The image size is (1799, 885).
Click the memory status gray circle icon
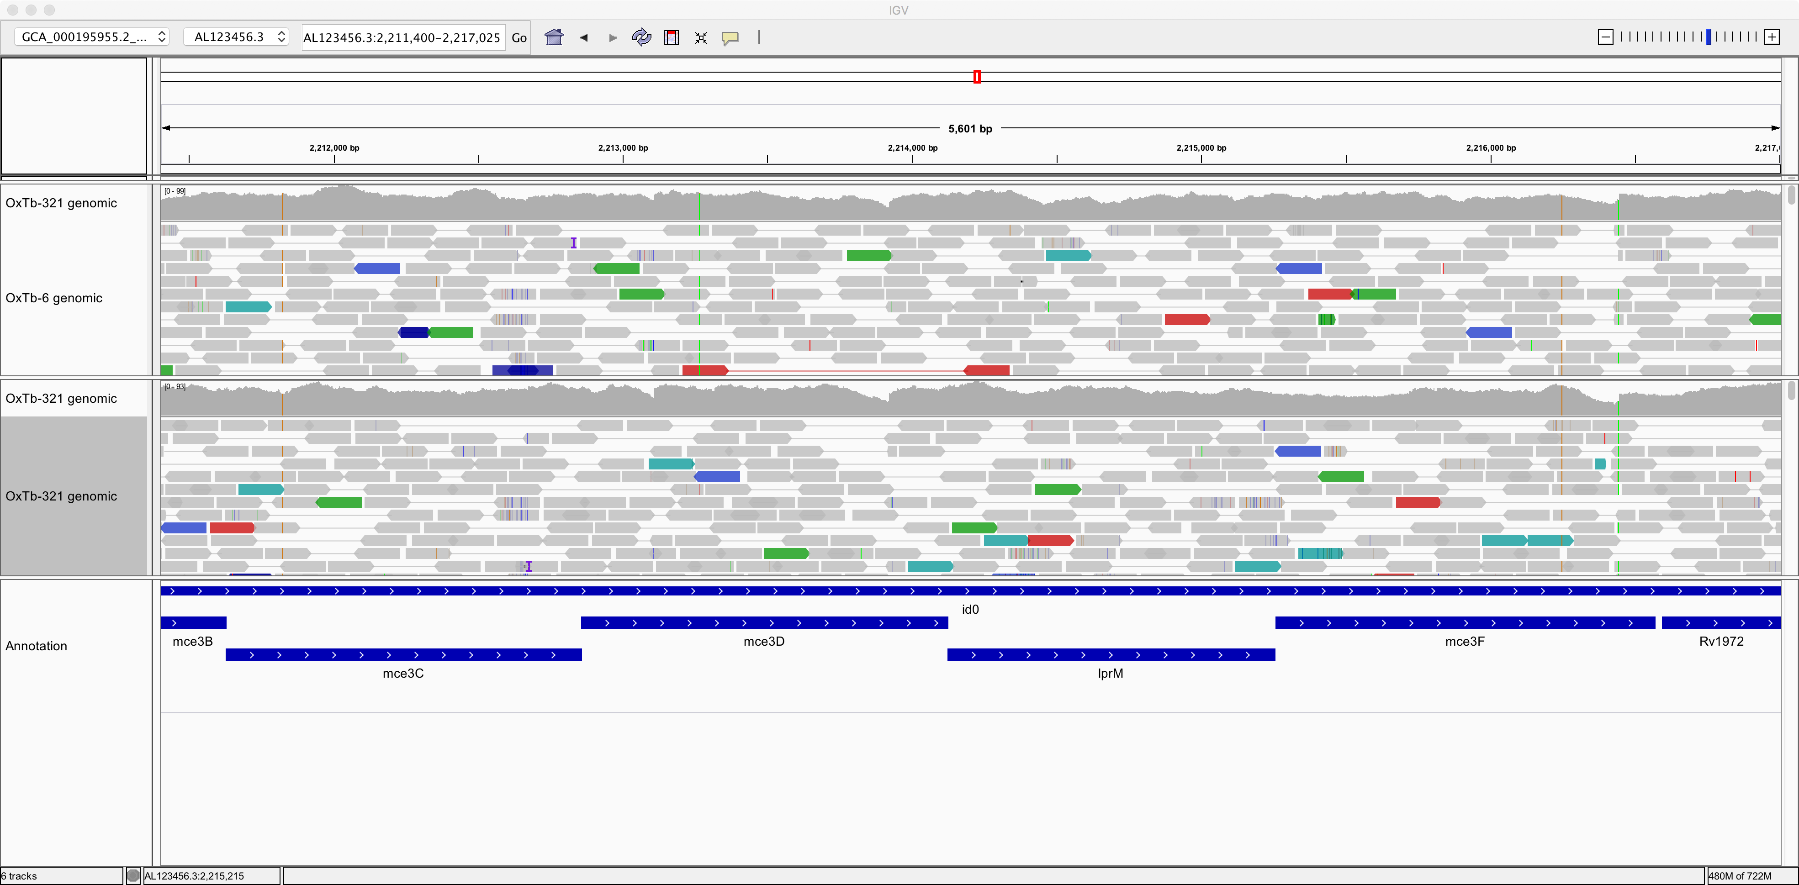132,875
